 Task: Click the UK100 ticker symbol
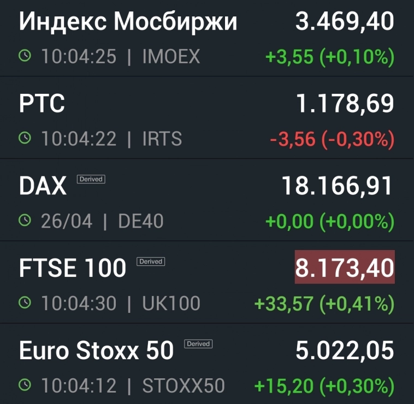pyautogui.click(x=171, y=304)
